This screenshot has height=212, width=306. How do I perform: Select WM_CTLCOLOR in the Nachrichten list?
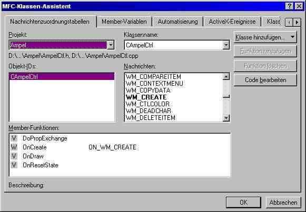147,104
